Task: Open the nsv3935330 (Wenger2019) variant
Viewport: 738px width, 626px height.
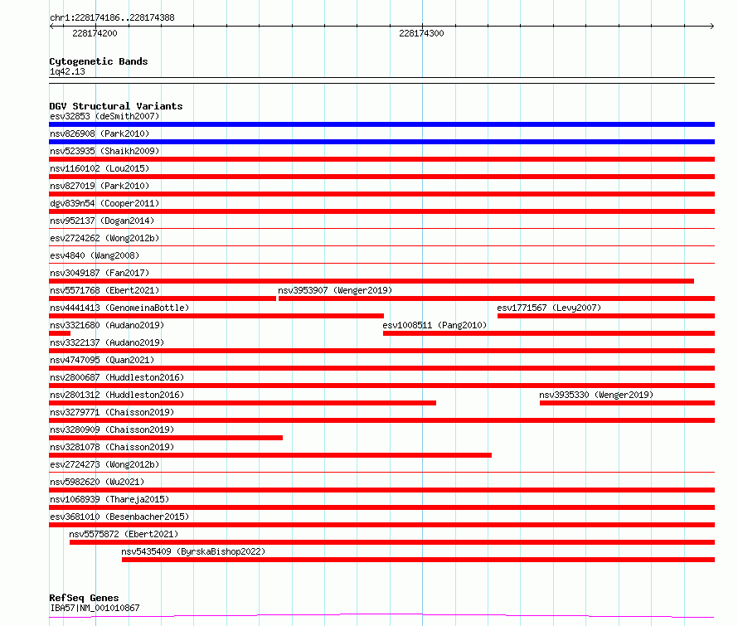Action: tap(596, 395)
